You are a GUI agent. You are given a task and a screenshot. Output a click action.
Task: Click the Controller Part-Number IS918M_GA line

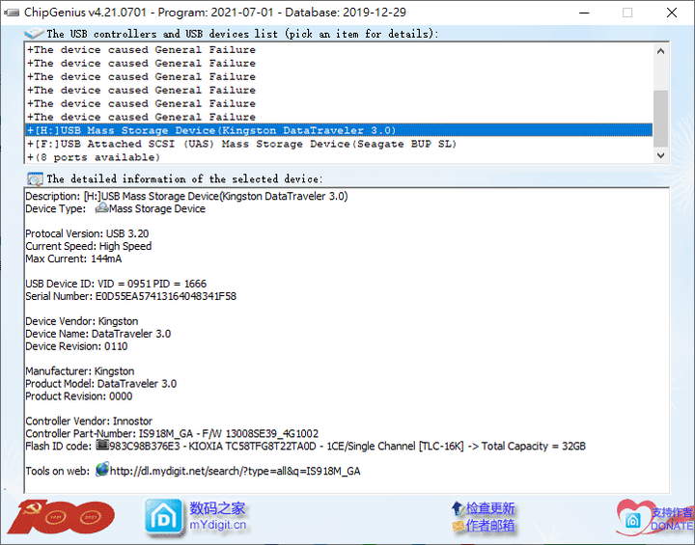(x=172, y=433)
